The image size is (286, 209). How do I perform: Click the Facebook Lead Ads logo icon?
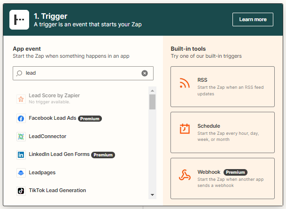pyautogui.click(x=21, y=118)
